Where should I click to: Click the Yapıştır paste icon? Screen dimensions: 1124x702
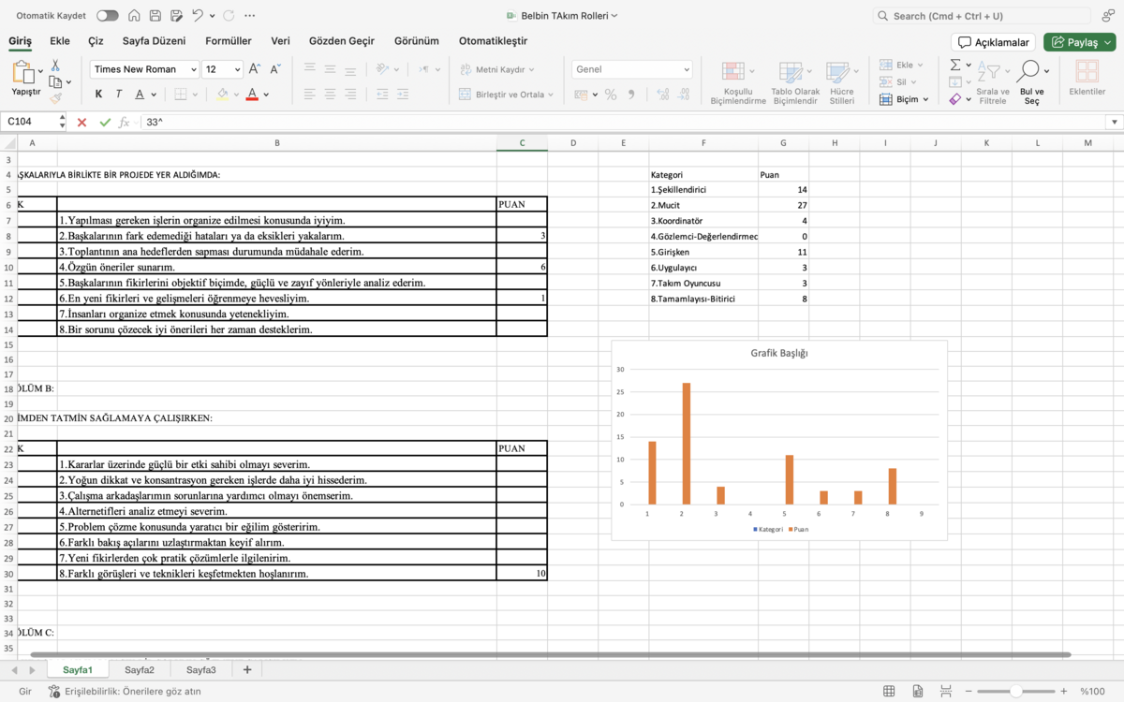(24, 72)
